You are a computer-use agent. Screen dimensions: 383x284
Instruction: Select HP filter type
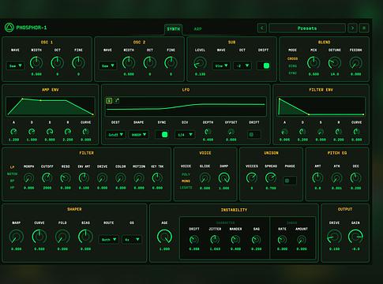[x=12, y=188]
